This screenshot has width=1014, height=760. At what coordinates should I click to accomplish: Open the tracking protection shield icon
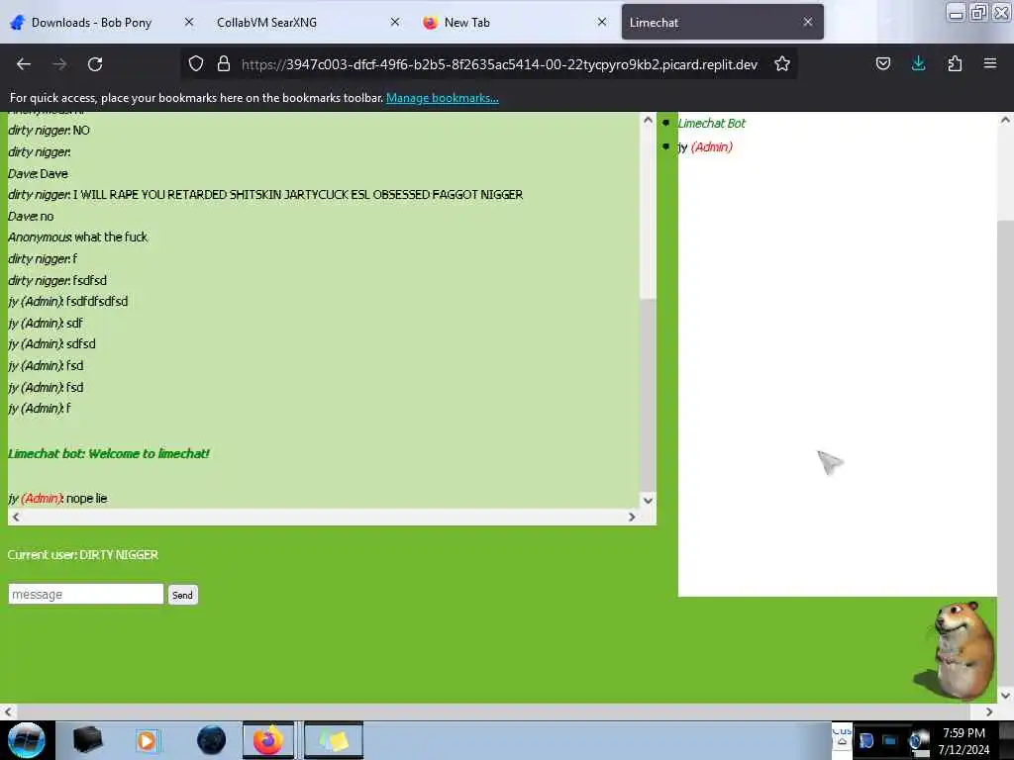coord(196,64)
